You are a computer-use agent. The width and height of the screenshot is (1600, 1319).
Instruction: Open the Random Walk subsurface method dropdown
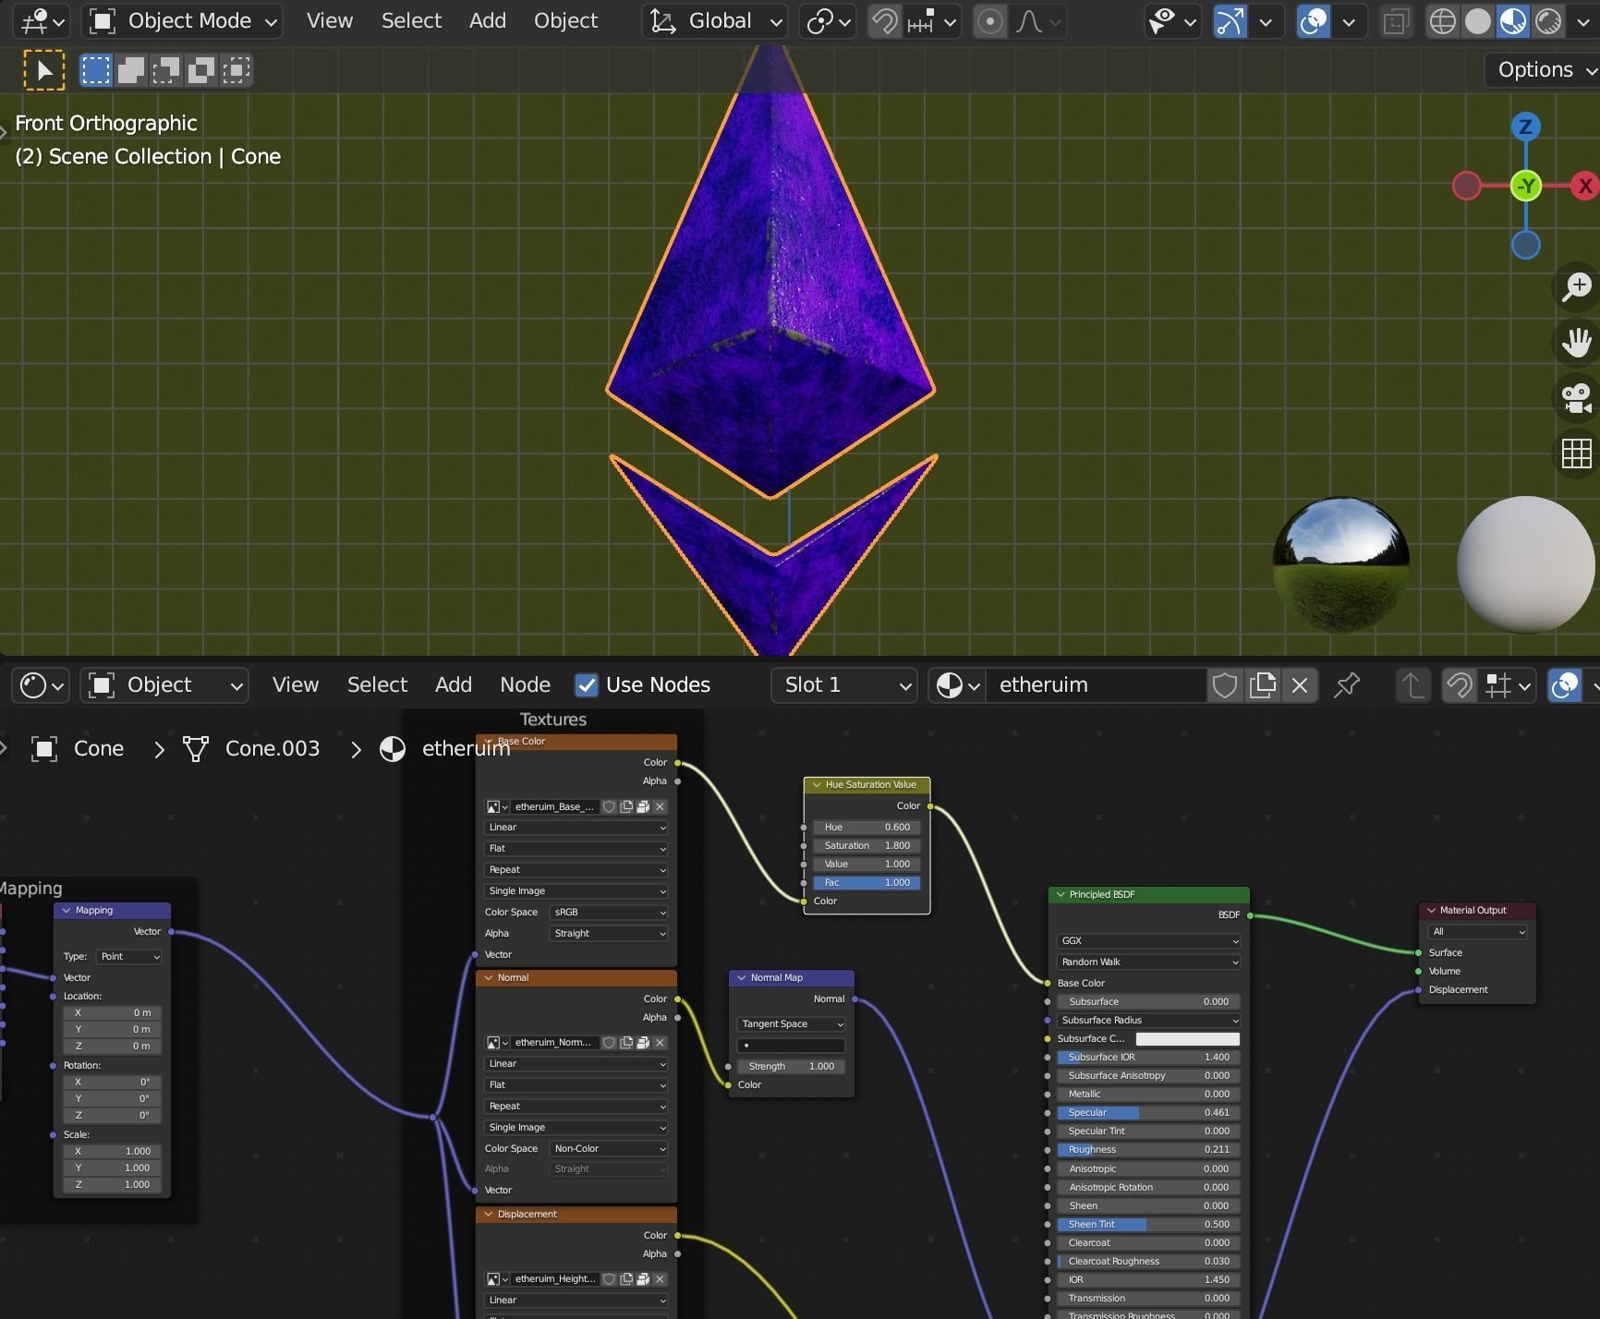[x=1148, y=962]
